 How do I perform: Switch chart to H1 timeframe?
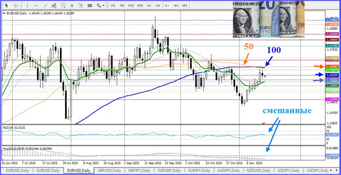pos(149,5)
